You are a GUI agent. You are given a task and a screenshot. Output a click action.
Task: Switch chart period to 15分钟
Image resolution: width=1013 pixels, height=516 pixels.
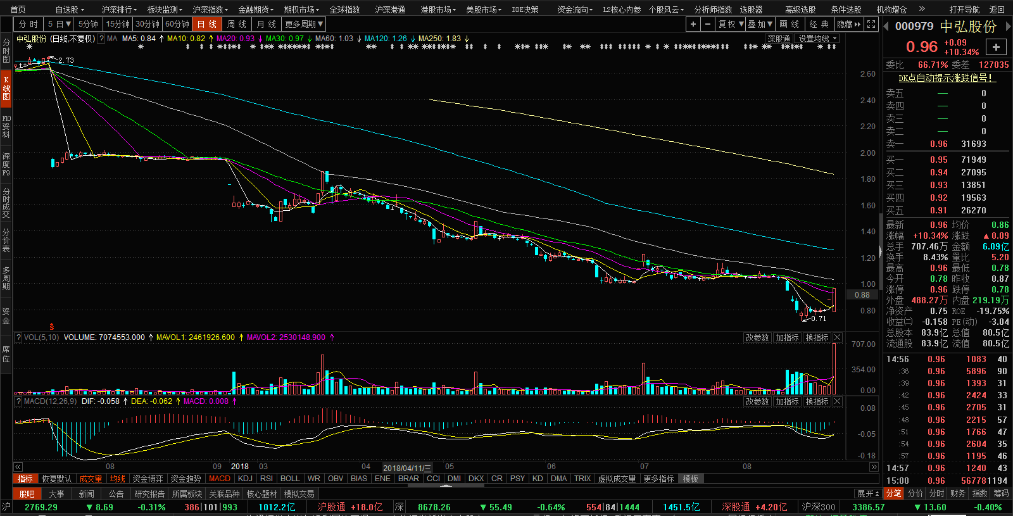pos(118,24)
